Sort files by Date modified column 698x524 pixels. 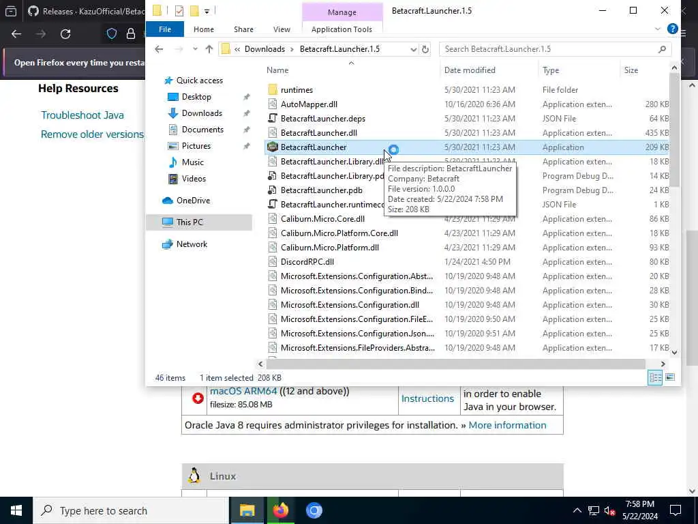[x=470, y=70]
